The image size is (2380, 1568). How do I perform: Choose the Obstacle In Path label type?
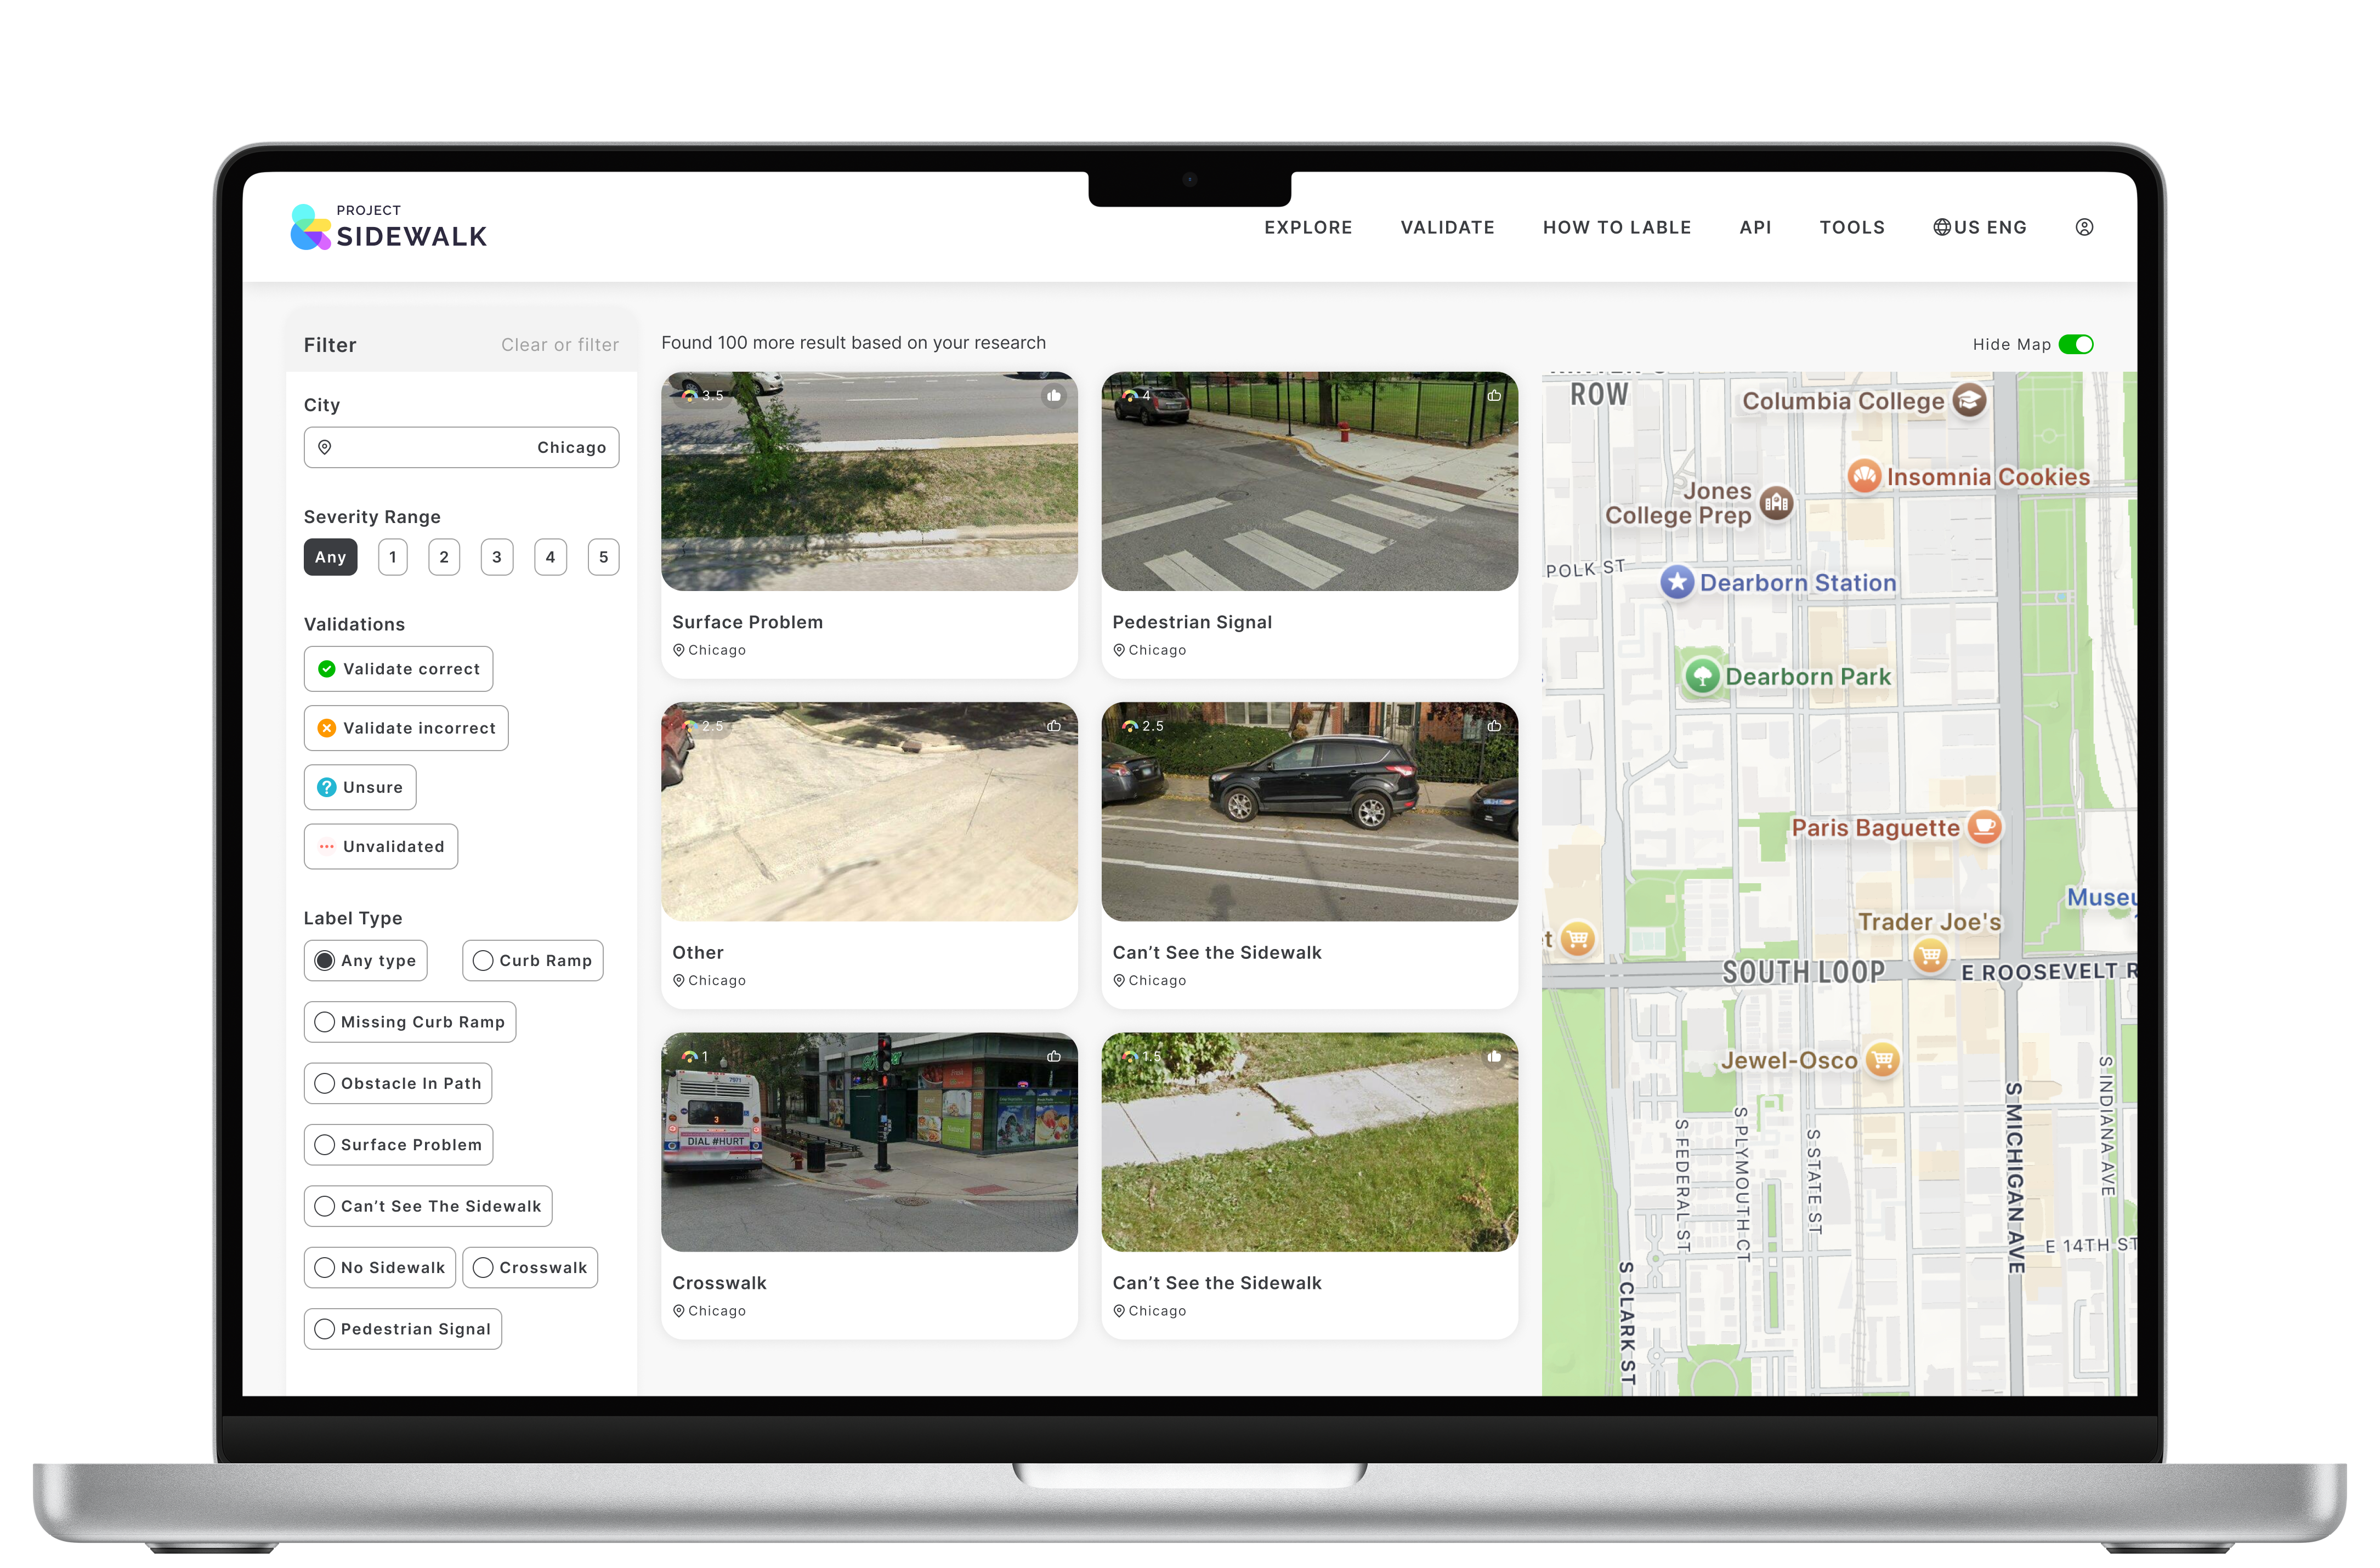398,1083
